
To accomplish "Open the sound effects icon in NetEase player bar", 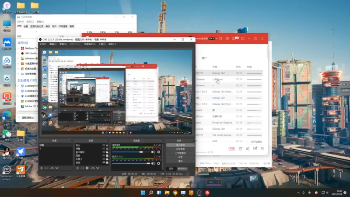I will point(240,148).
